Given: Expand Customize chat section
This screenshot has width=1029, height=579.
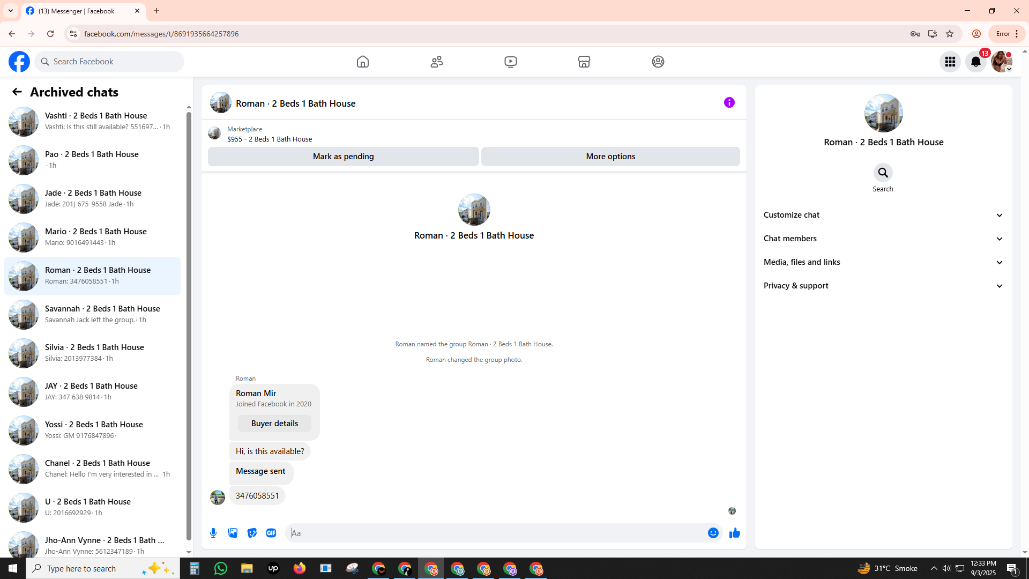Looking at the screenshot, I should [x=883, y=215].
